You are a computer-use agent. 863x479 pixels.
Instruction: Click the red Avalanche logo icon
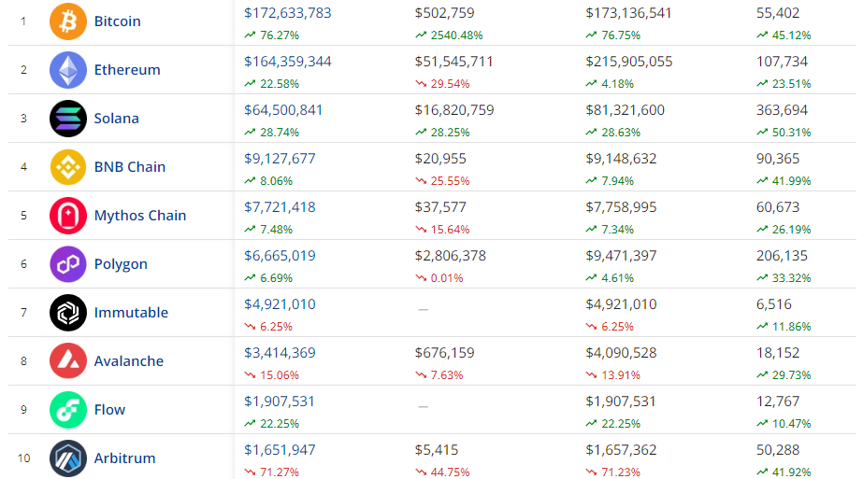pos(68,361)
